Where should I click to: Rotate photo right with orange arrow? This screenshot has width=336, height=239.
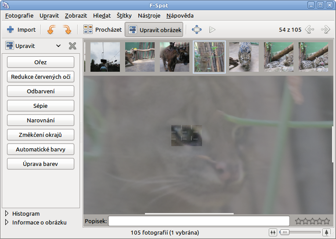coord(67,29)
